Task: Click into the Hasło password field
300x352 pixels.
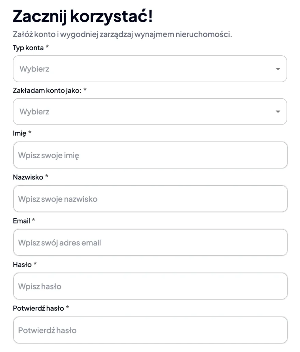Action: 150,286
